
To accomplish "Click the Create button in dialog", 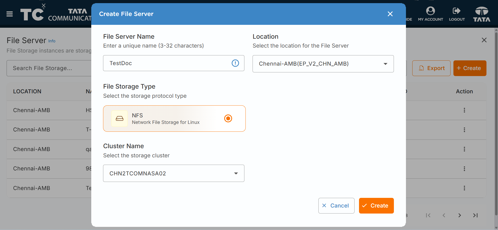I will 376,206.
